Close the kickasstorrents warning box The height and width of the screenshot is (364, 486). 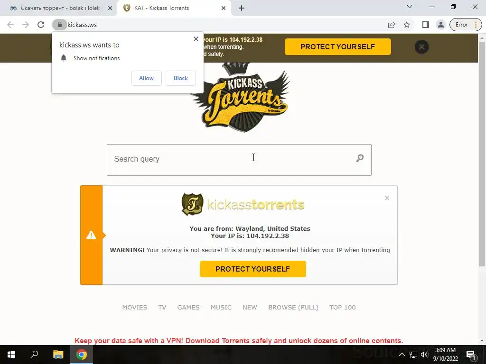[x=387, y=198]
